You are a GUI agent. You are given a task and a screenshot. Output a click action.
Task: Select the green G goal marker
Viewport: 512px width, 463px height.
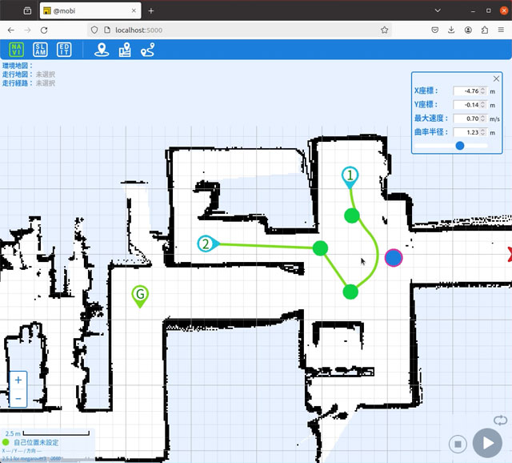(x=140, y=296)
